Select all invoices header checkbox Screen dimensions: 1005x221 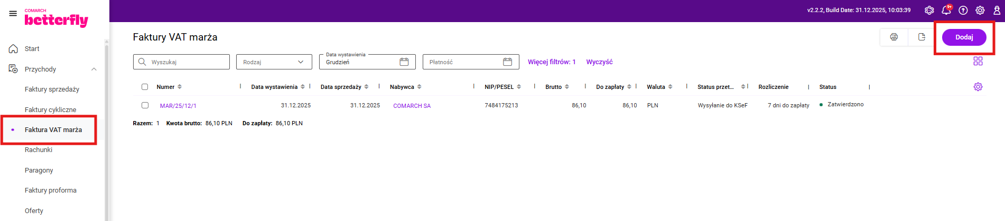[145, 87]
